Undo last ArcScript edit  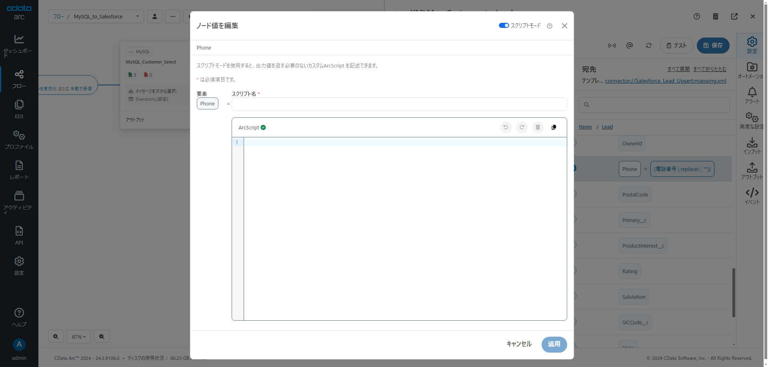coord(506,127)
